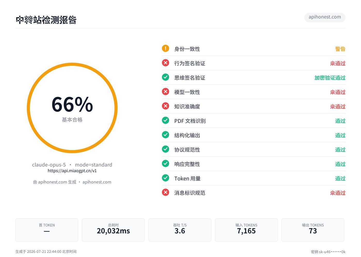Click the 加密验证通过 status label
Viewport: 361px width, 257px height.
point(330,78)
